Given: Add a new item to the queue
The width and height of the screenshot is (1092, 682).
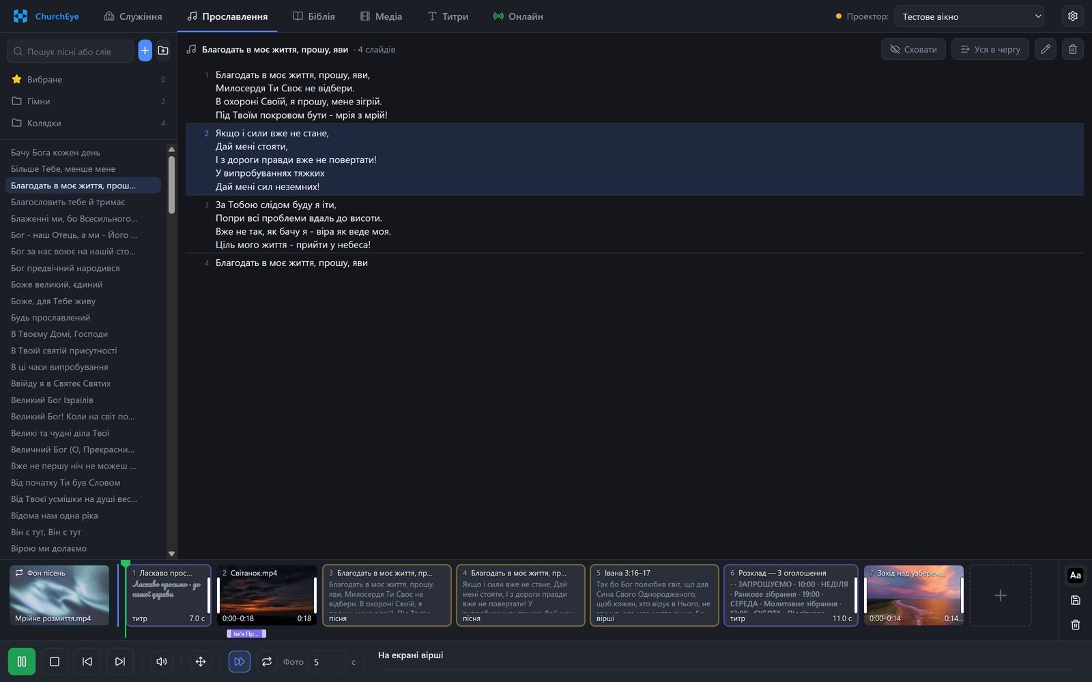Looking at the screenshot, I should [1001, 595].
